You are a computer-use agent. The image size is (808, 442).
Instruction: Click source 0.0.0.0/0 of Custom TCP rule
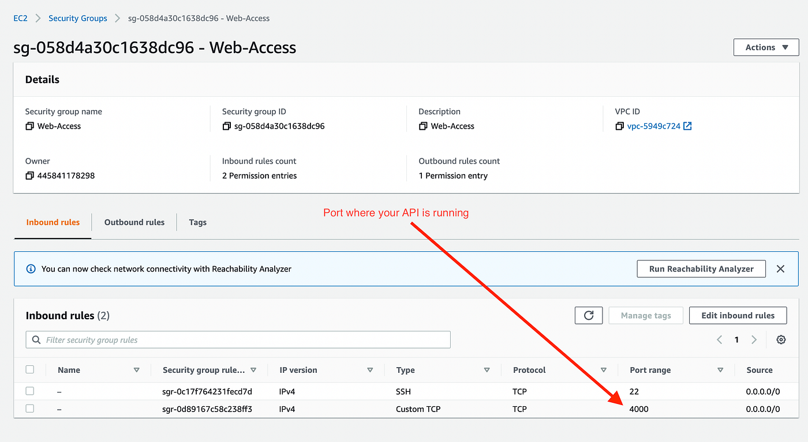tap(763, 409)
